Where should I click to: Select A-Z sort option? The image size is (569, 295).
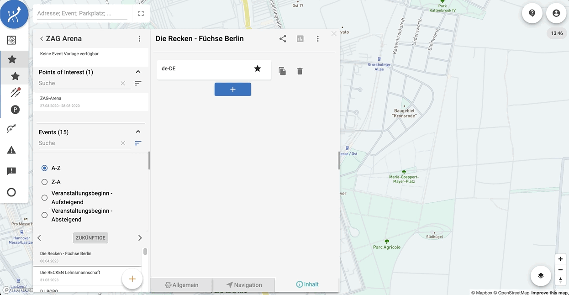click(x=44, y=168)
